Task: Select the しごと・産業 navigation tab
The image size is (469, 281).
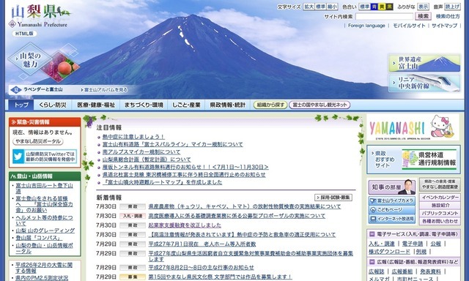Action: (x=186, y=105)
